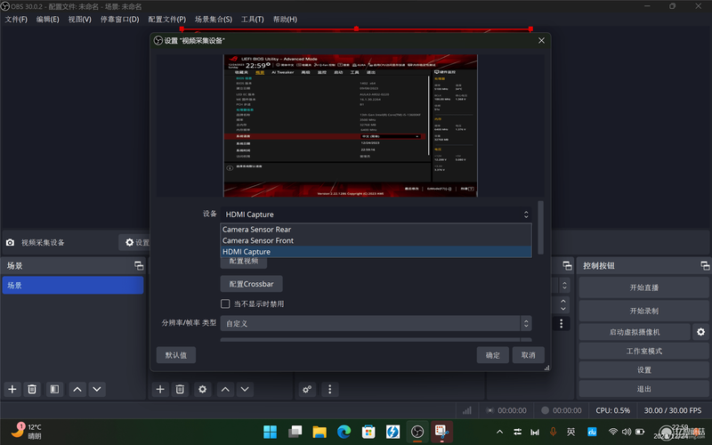
Task: Open 设置 in Controls panel
Action: (x=643, y=370)
